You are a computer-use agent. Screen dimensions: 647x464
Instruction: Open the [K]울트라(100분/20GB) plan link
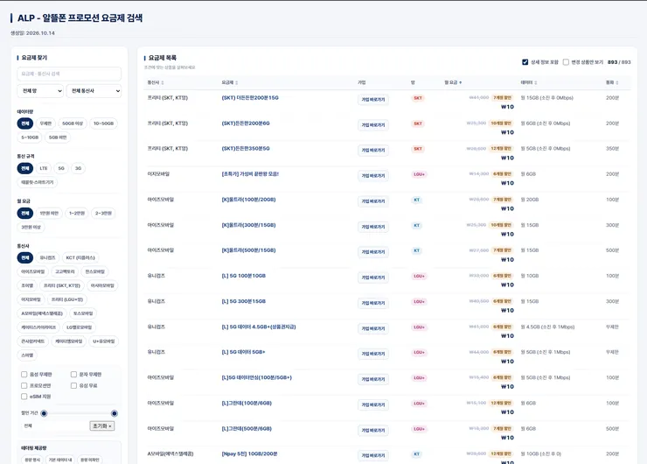click(248, 200)
